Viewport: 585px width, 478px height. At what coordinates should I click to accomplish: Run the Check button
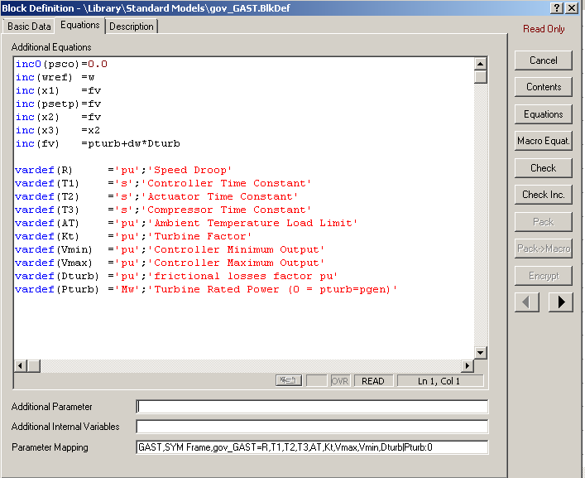pyautogui.click(x=543, y=167)
